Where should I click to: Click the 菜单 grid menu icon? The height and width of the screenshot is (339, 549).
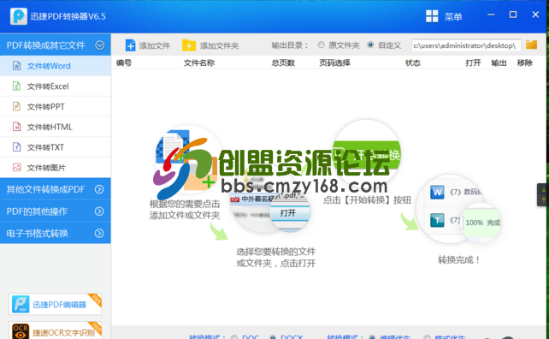[432, 16]
